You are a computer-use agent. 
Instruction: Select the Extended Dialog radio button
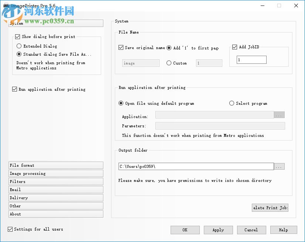19,46
